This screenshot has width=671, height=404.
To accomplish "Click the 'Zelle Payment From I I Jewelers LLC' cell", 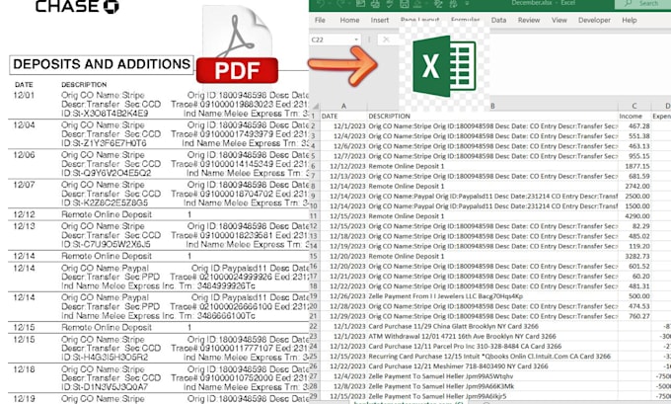I will point(492,296).
